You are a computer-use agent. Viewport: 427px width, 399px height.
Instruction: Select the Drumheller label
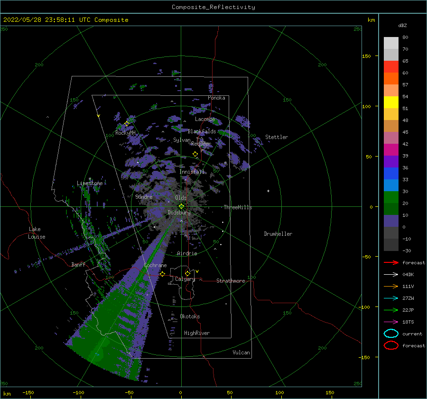point(278,234)
